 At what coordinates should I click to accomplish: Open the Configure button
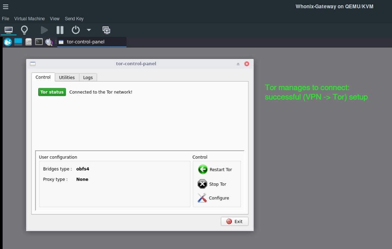[x=213, y=198]
